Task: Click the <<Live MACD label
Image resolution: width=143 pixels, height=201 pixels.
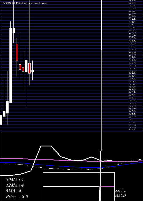Action: (120, 194)
